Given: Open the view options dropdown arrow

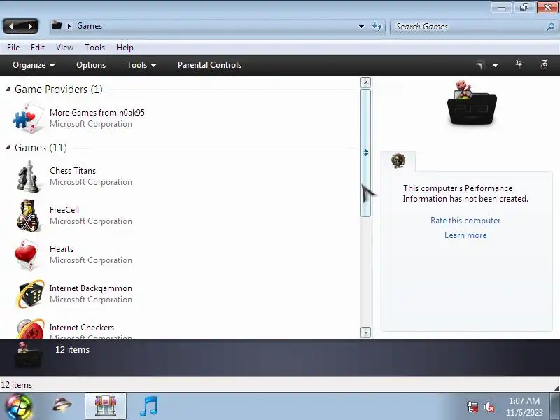Looking at the screenshot, I should [495, 65].
